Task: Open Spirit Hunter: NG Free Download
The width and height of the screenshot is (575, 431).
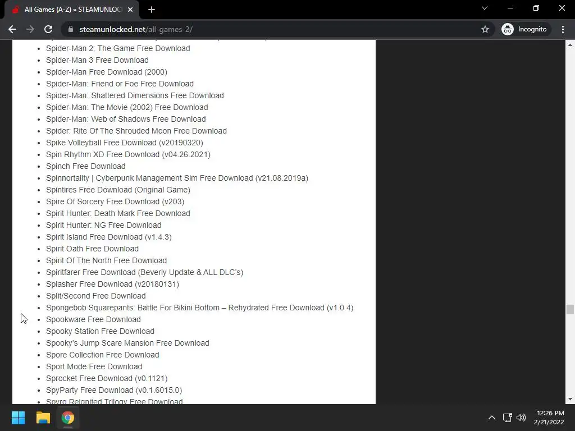Action: point(104,225)
